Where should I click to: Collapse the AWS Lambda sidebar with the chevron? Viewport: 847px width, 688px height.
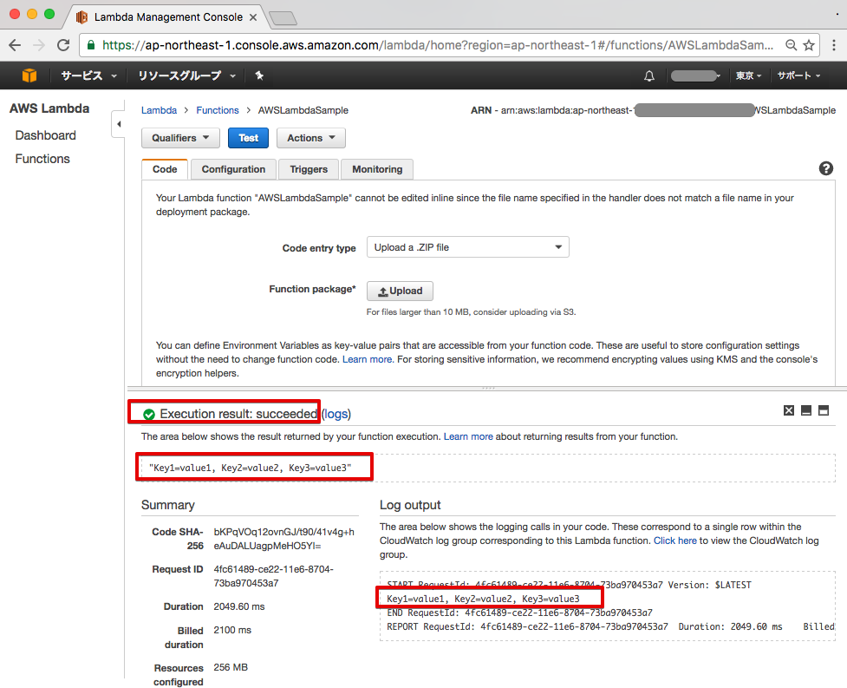pos(119,124)
